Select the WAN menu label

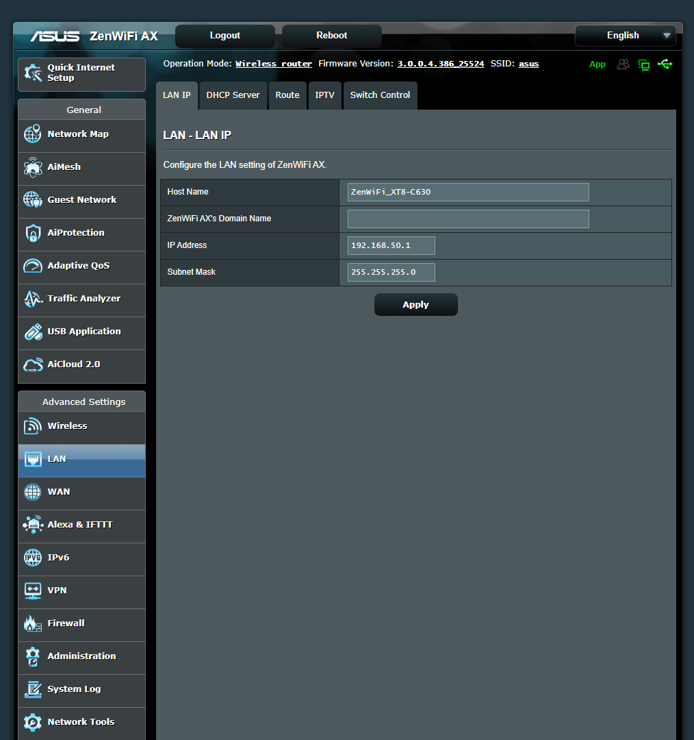click(59, 492)
